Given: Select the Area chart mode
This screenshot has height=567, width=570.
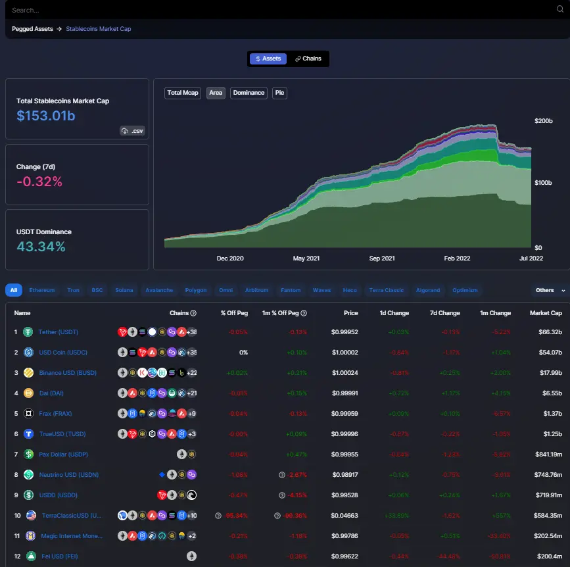Looking at the screenshot, I should (x=216, y=93).
